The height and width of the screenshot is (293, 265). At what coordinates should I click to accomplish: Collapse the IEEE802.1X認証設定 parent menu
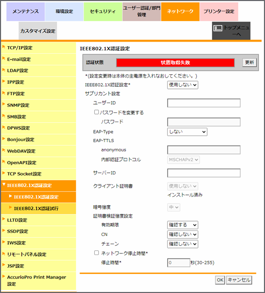coord(38,186)
